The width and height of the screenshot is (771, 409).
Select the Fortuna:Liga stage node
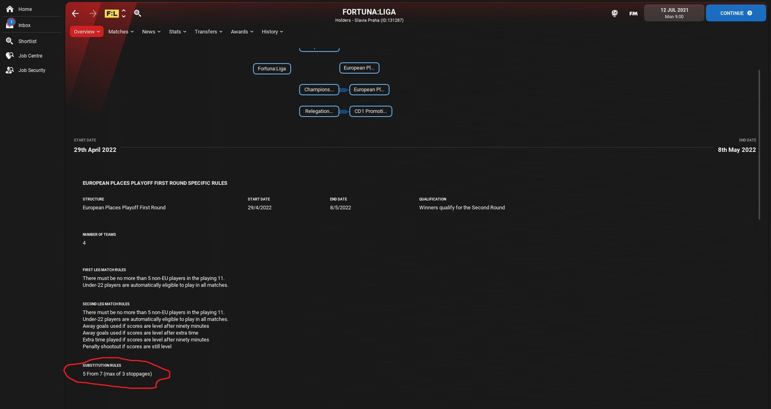(x=272, y=69)
